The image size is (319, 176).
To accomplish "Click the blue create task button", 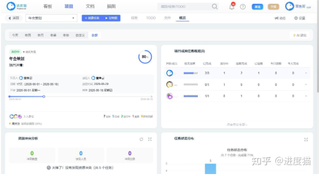I will click(92, 18).
